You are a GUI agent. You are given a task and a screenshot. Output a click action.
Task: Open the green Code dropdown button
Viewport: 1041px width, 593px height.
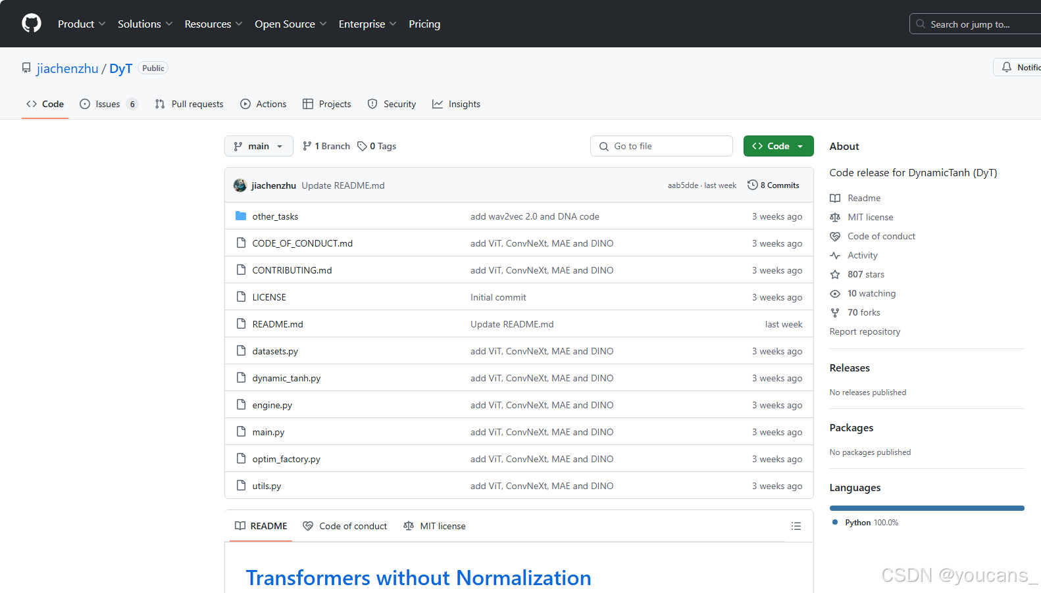778,146
